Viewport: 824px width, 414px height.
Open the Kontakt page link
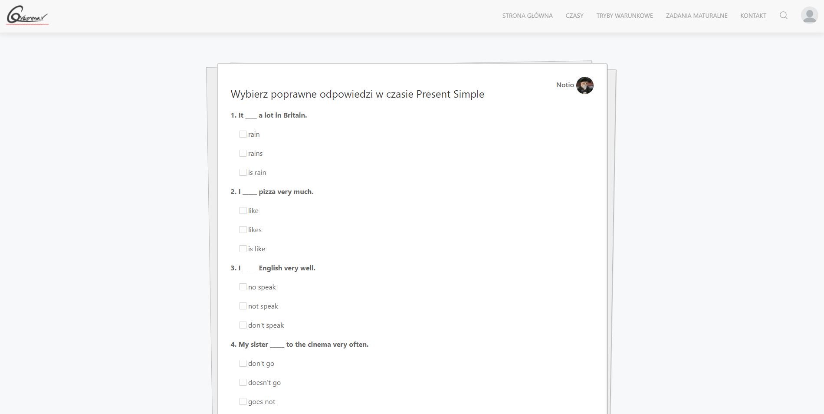click(x=753, y=16)
